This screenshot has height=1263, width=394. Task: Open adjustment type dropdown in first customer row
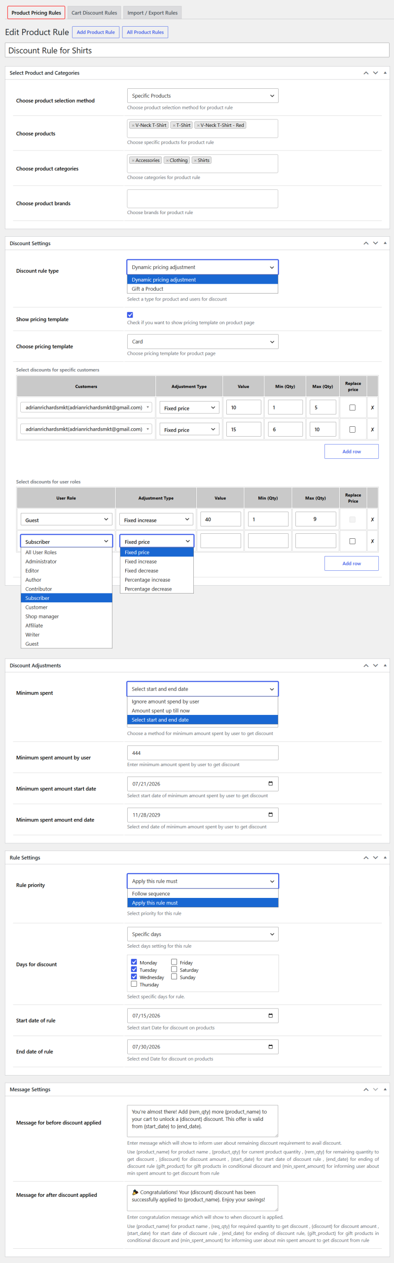point(189,408)
